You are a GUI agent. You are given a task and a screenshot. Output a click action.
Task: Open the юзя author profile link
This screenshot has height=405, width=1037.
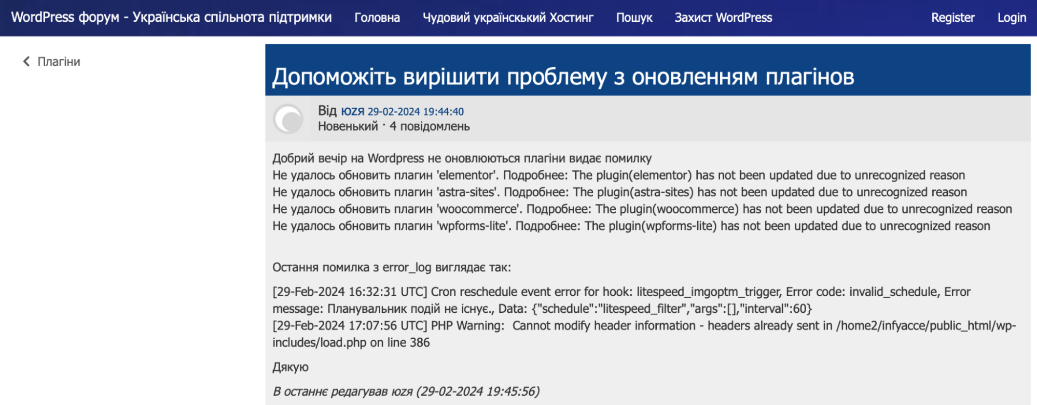(x=352, y=111)
